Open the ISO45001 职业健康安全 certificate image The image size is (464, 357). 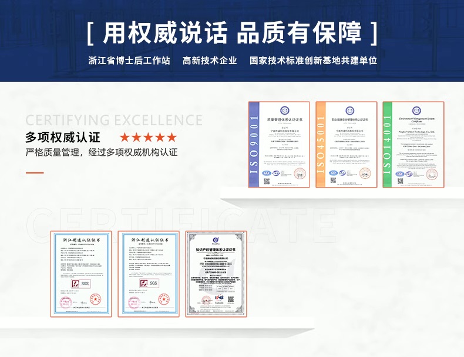(x=346, y=145)
